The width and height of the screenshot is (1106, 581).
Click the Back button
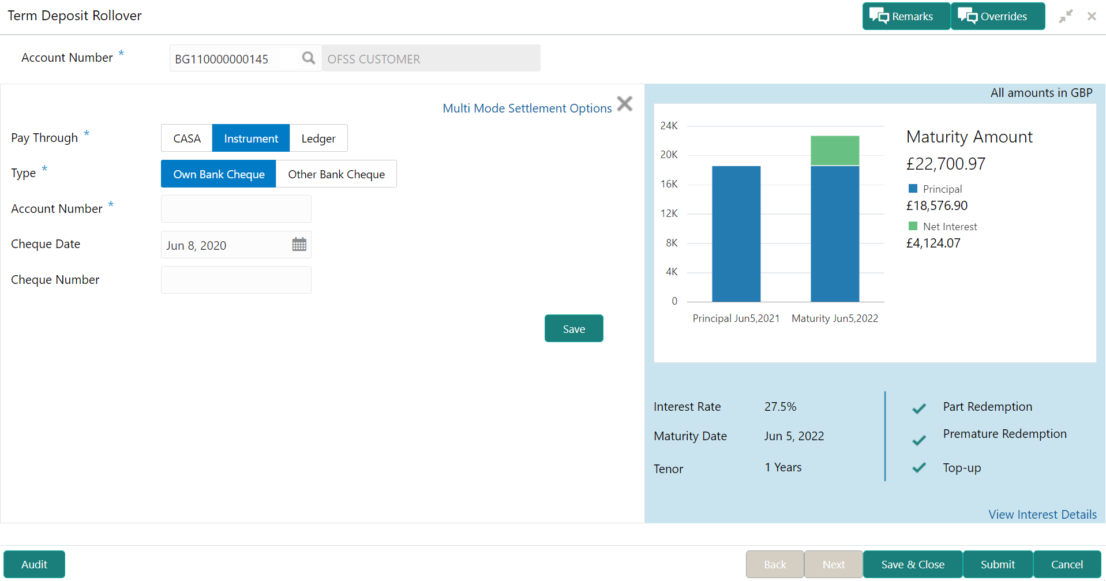click(775, 564)
